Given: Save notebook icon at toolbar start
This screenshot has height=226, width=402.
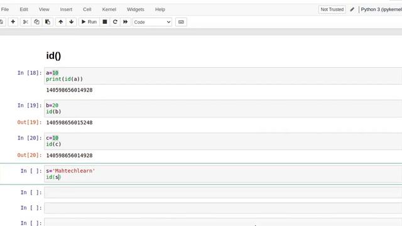Looking at the screenshot, I should coord(1,22).
